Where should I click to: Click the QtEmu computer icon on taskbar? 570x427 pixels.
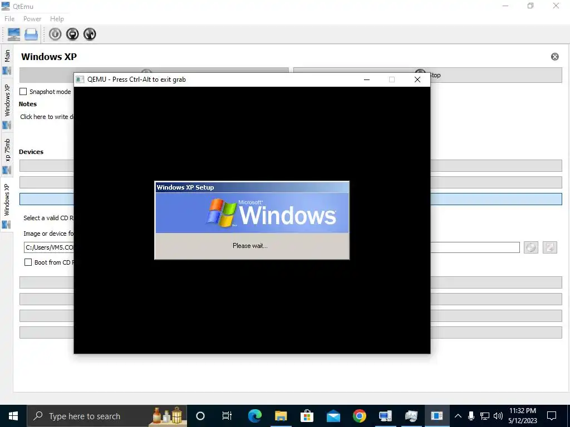[x=385, y=416]
